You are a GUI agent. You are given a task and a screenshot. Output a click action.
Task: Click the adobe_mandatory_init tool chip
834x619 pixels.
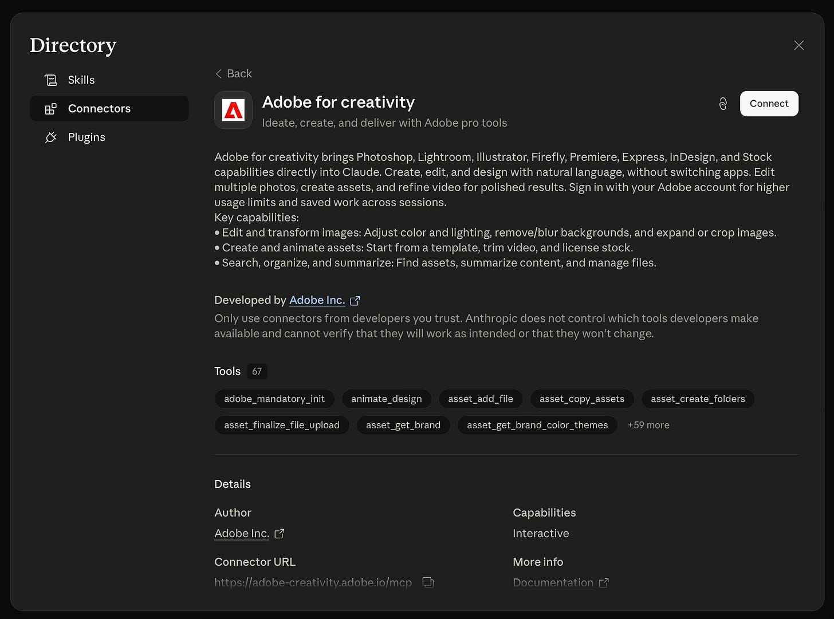[274, 399]
